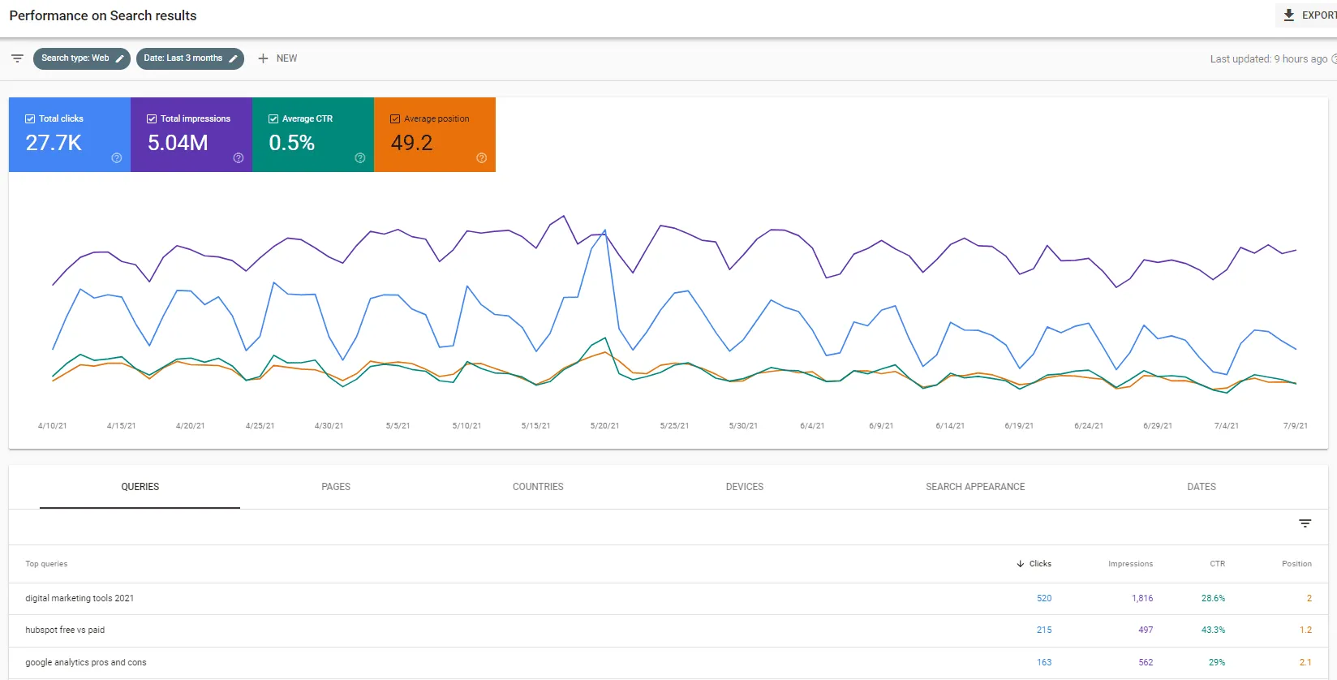Viewport: 1337px width, 680px height.
Task: Click the 1,816 impressions cell
Action: click(x=1142, y=598)
